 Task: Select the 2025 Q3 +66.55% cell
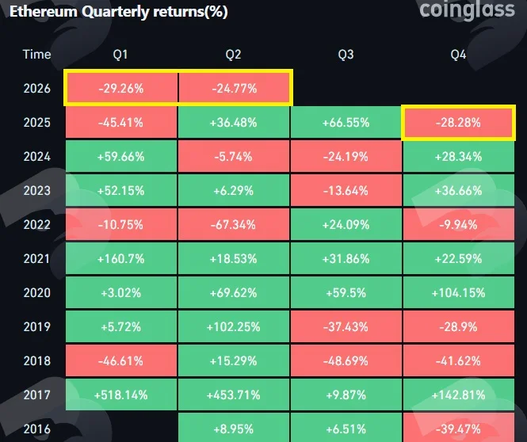click(346, 123)
